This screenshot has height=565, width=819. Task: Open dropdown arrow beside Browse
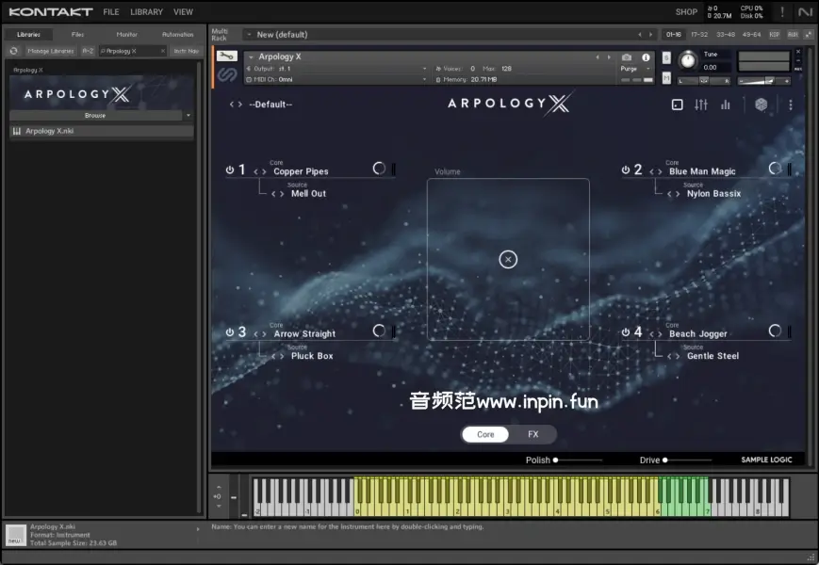[x=188, y=116]
